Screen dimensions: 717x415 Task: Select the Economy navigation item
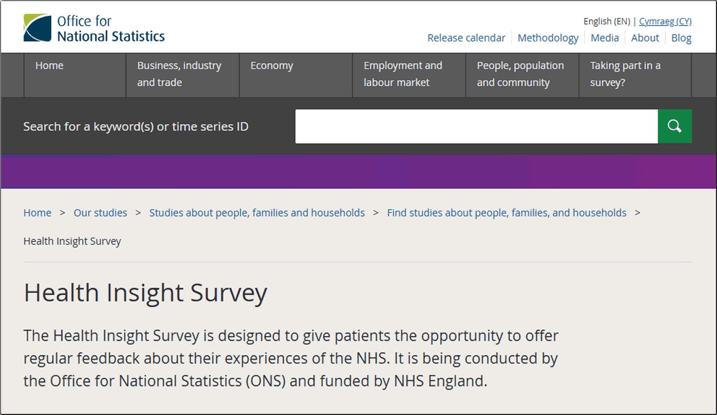click(x=272, y=66)
